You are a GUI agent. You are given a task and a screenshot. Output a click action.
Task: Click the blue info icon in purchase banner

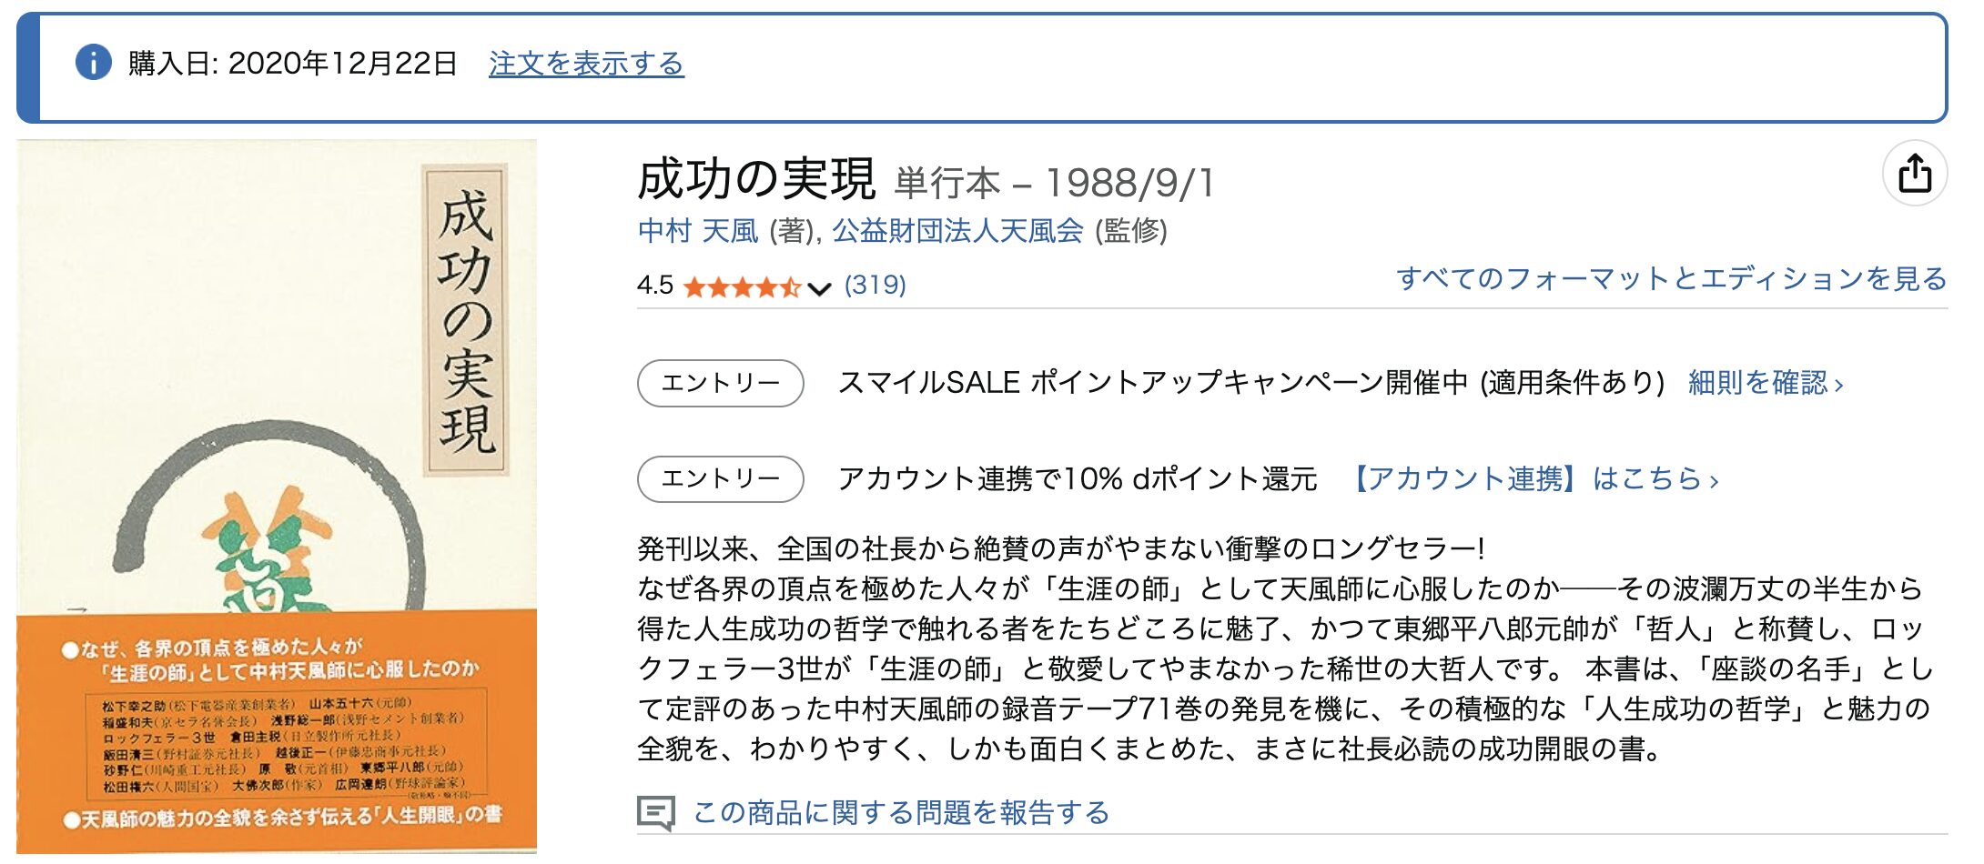coord(93,63)
